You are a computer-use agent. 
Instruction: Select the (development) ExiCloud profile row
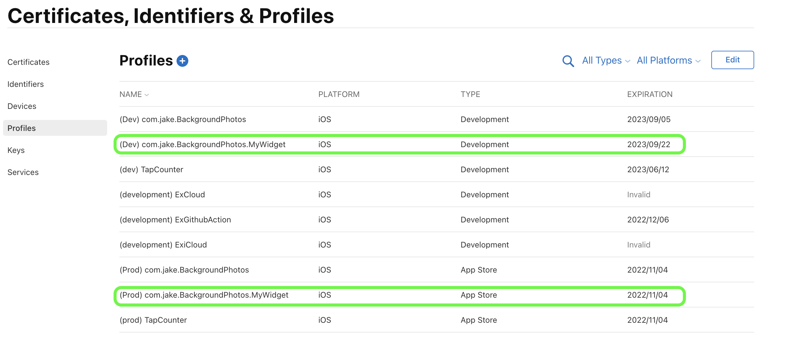[x=163, y=245]
